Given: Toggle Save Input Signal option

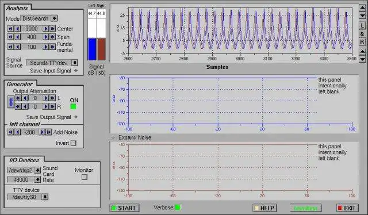Looking at the screenshot, I should 76,70.
